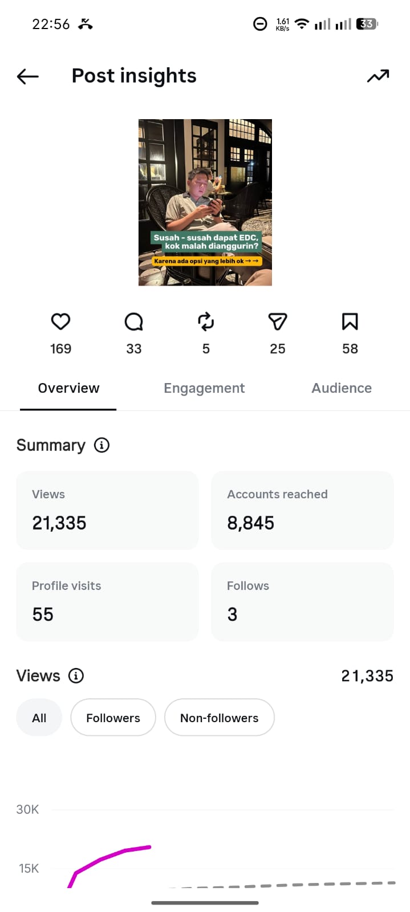Tap the comment bubble icon
The image size is (410, 912).
click(x=133, y=321)
